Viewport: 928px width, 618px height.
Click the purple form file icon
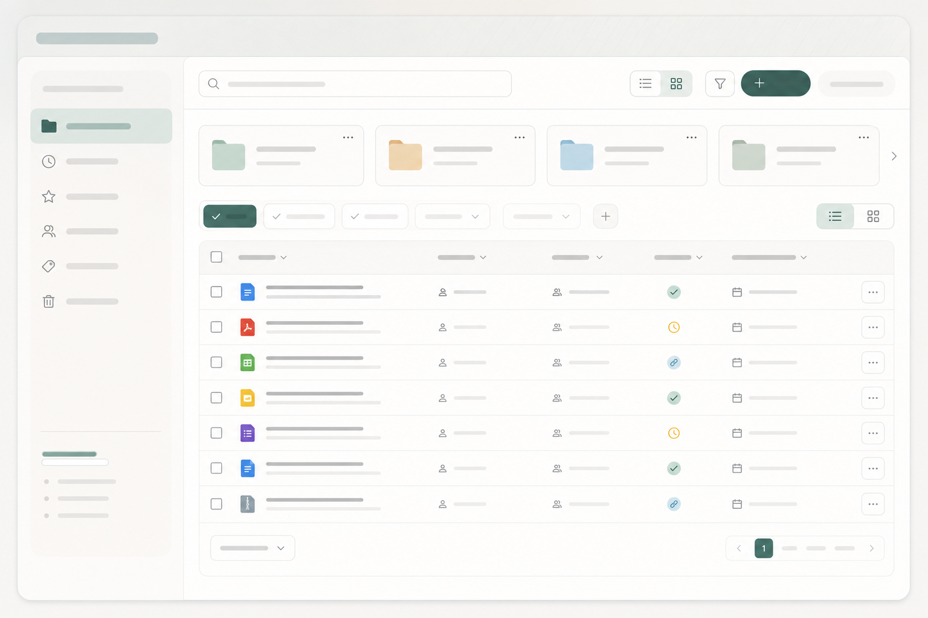tap(247, 433)
